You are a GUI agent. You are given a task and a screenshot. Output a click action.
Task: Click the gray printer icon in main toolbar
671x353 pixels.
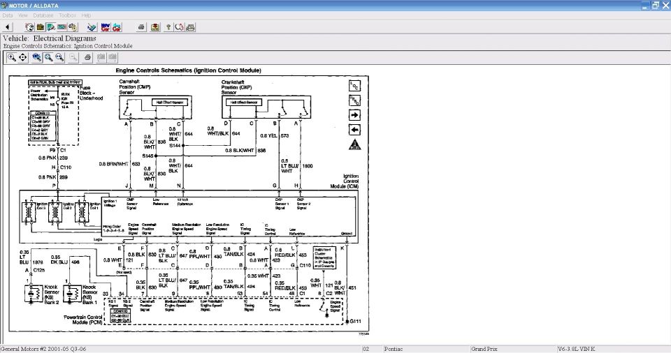(x=141, y=27)
